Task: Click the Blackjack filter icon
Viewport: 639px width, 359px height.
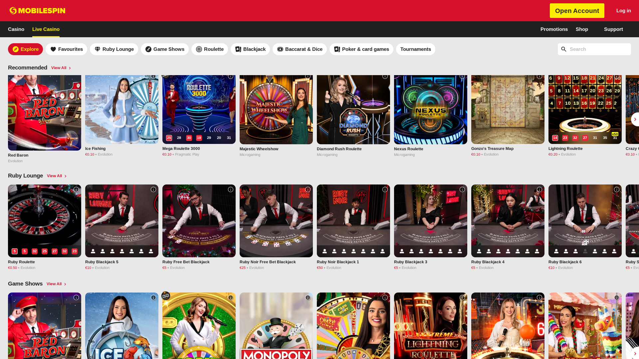Action: tap(239, 49)
